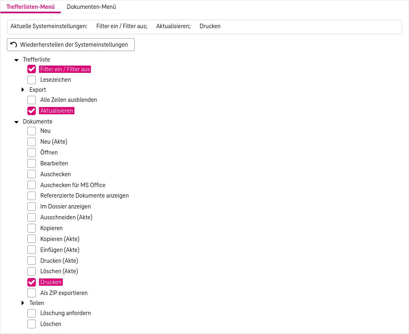The image size is (409, 334).
Task: Click the highlighted 'Drucken' label
Action: pos(51,282)
